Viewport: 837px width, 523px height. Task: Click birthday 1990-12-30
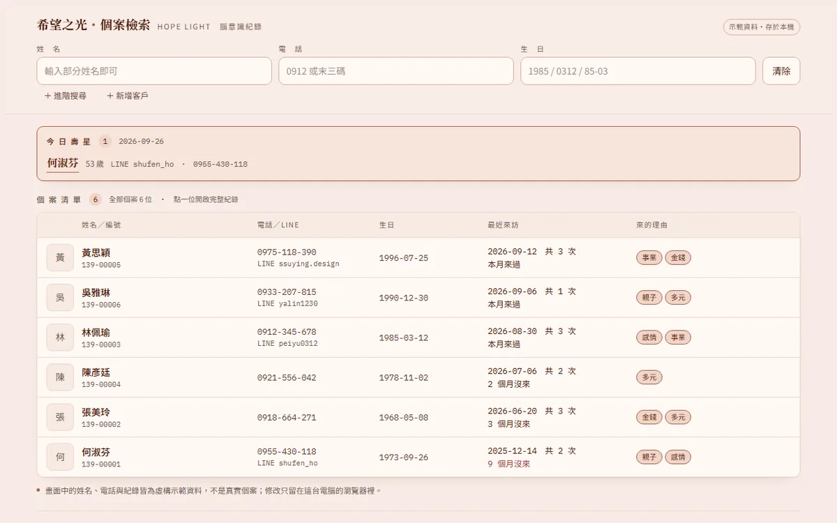[404, 298]
